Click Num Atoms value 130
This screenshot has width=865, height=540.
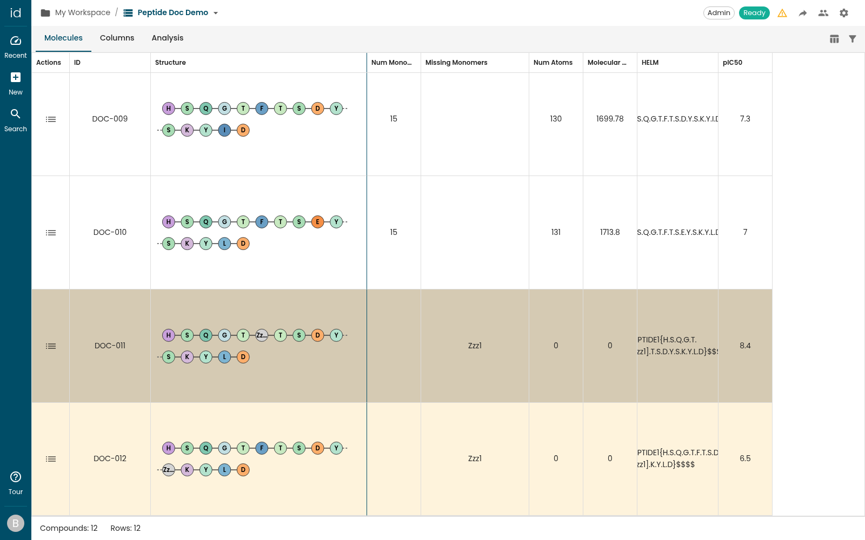tap(556, 119)
